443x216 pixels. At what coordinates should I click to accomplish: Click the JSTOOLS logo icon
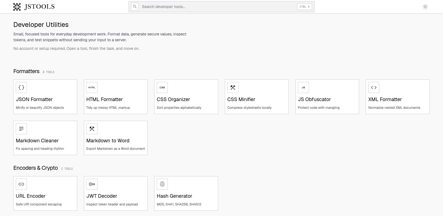(17, 7)
